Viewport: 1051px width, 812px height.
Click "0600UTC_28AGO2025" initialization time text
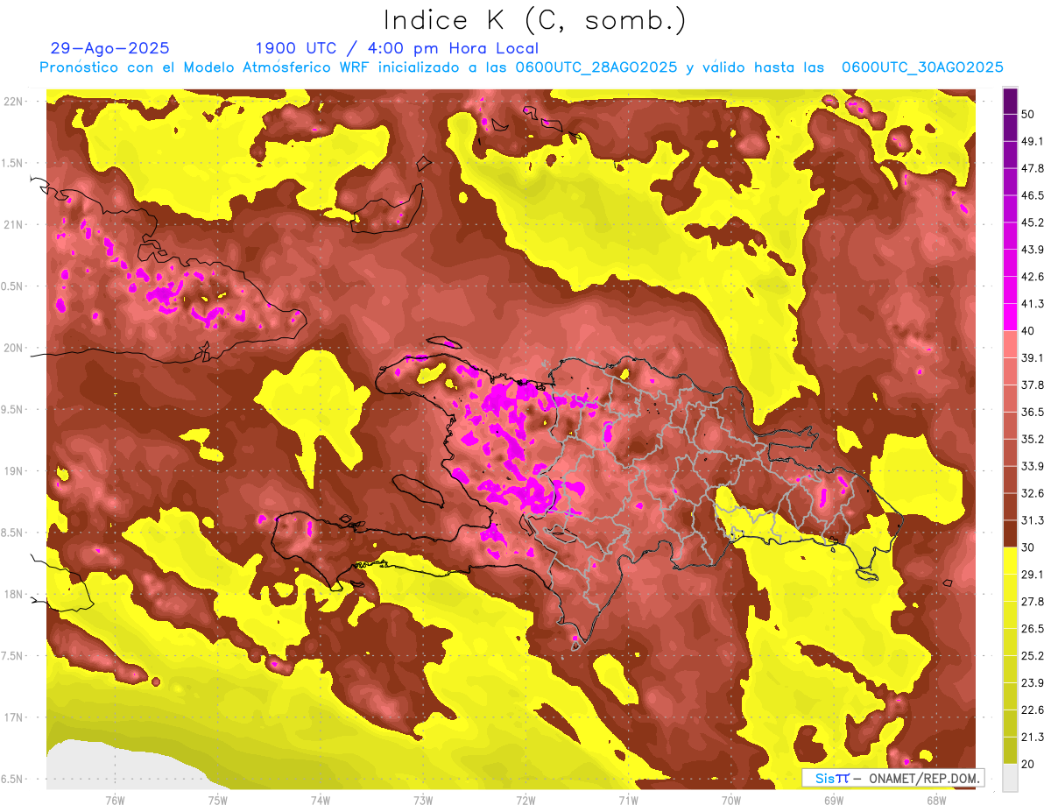point(596,67)
